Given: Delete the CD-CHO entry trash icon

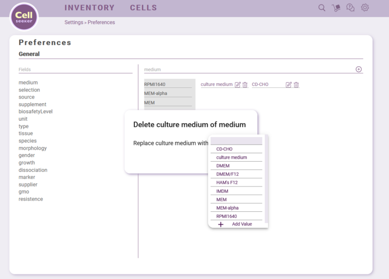Looking at the screenshot, I should click(x=296, y=85).
